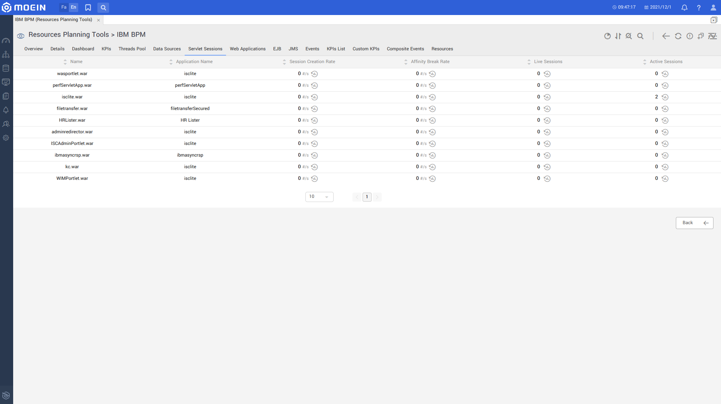Sort by the Live Sessions column
The image size is (721, 404).
coord(545,62)
